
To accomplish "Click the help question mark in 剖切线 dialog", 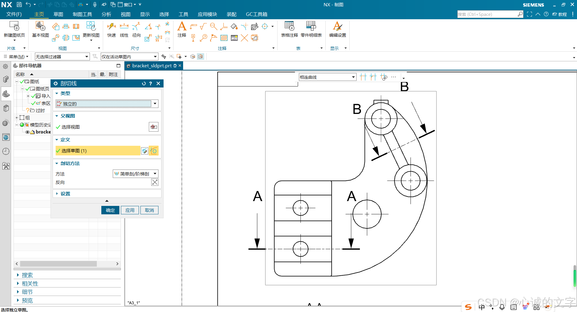I will pos(151,84).
